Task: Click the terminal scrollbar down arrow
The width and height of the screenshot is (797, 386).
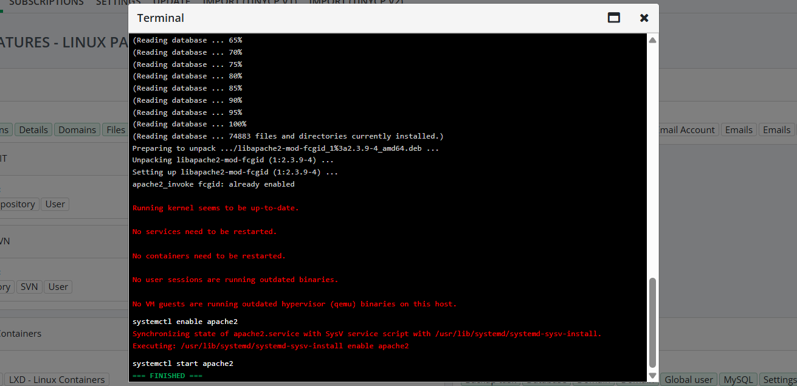Action: click(x=652, y=375)
